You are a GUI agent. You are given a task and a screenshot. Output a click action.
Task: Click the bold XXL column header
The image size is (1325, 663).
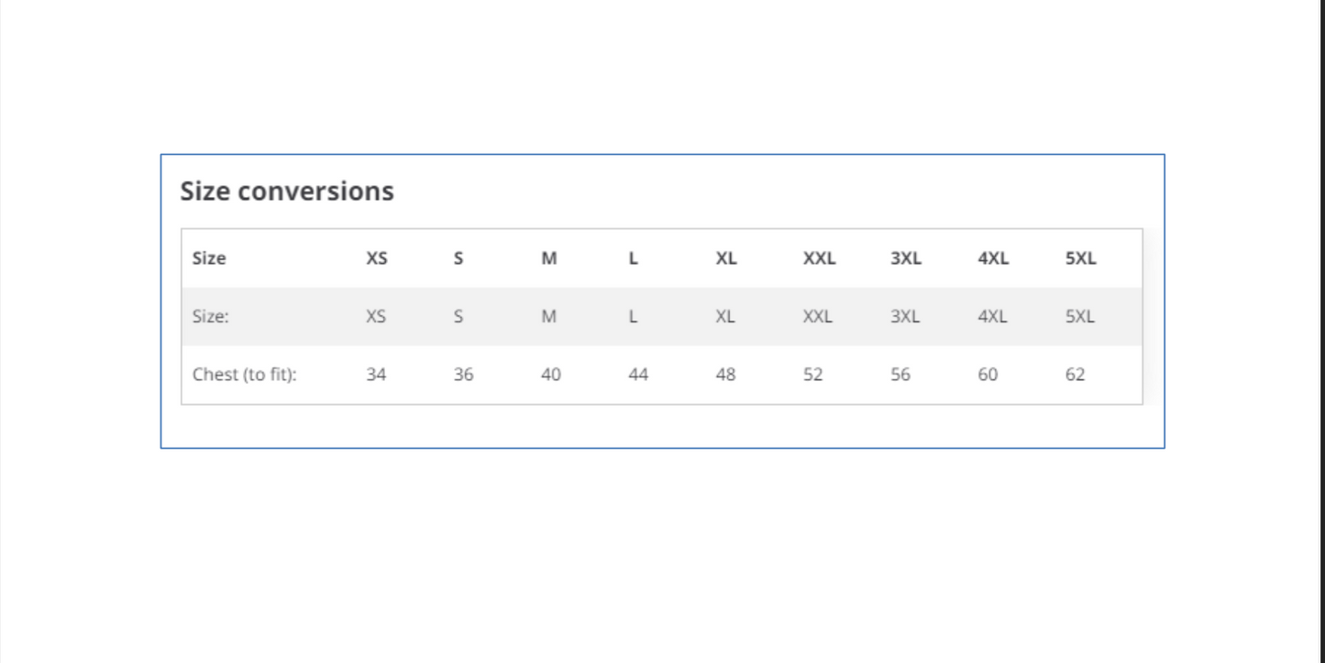(819, 258)
